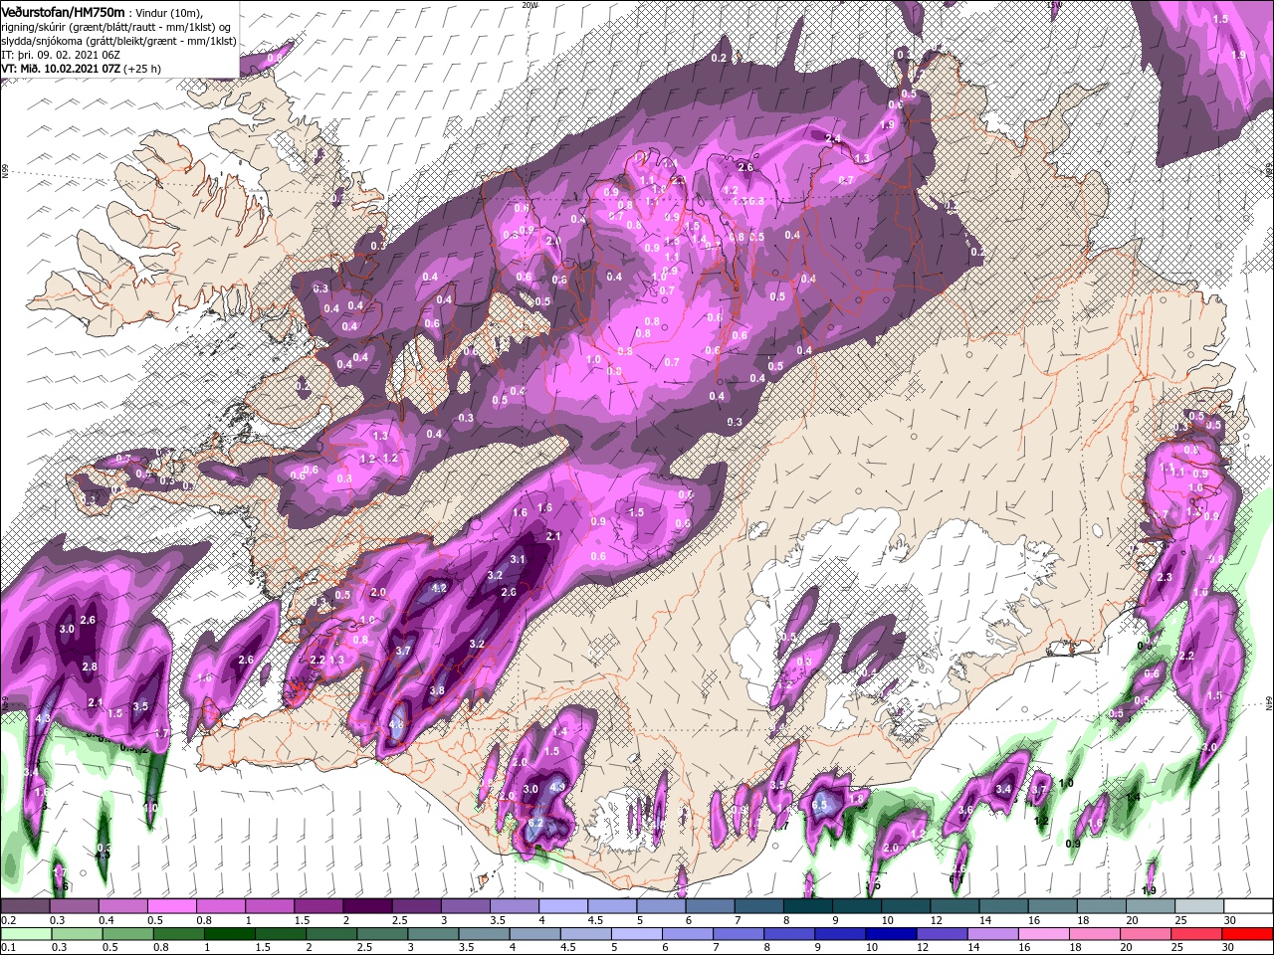The image size is (1274, 955).
Task: Click the bright red 30 rain legend swatch
Action: [x=1247, y=934]
